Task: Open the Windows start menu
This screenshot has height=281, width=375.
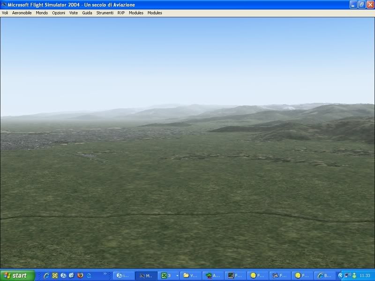Action: click(x=17, y=275)
